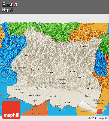The width and height of the screenshot is (109, 121).
Task: Click the "East" title text
Action: (x=8, y=5)
